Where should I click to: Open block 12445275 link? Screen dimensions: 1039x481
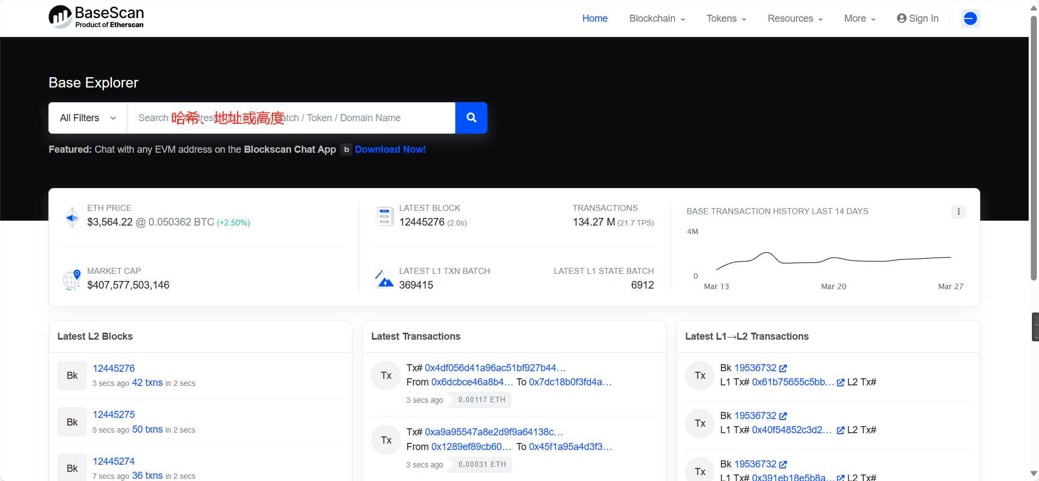pos(114,415)
